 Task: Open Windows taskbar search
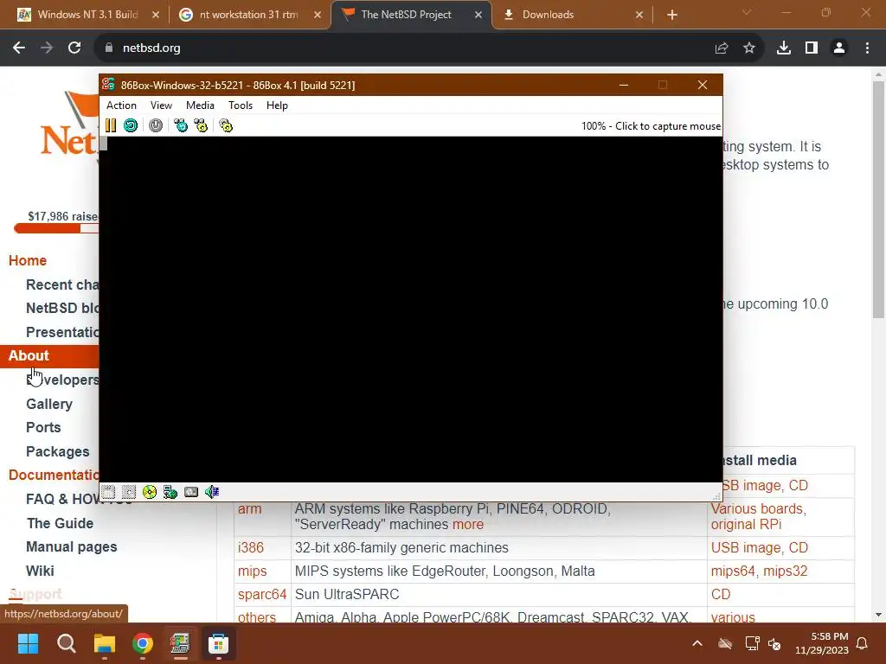pos(66,643)
